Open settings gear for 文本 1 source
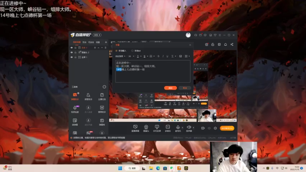Screen dimensions: 306x172 point(95,47)
